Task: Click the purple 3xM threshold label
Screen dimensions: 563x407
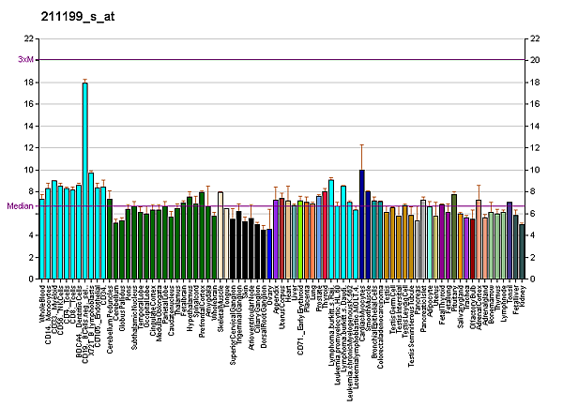Action: coord(24,60)
